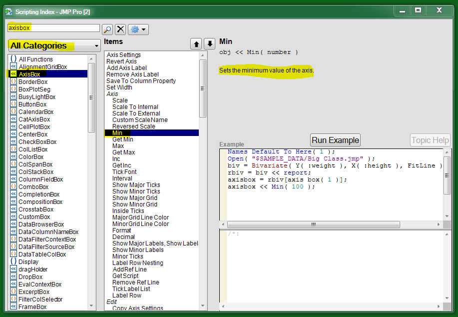Image resolution: width=458 pixels, height=317 pixels.
Task: Select Reversed Scale in Items list
Action: 133,126
